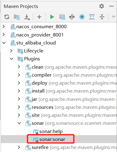Toggle Skip Tests mode lightning icon

pyautogui.click(x=82, y=17)
